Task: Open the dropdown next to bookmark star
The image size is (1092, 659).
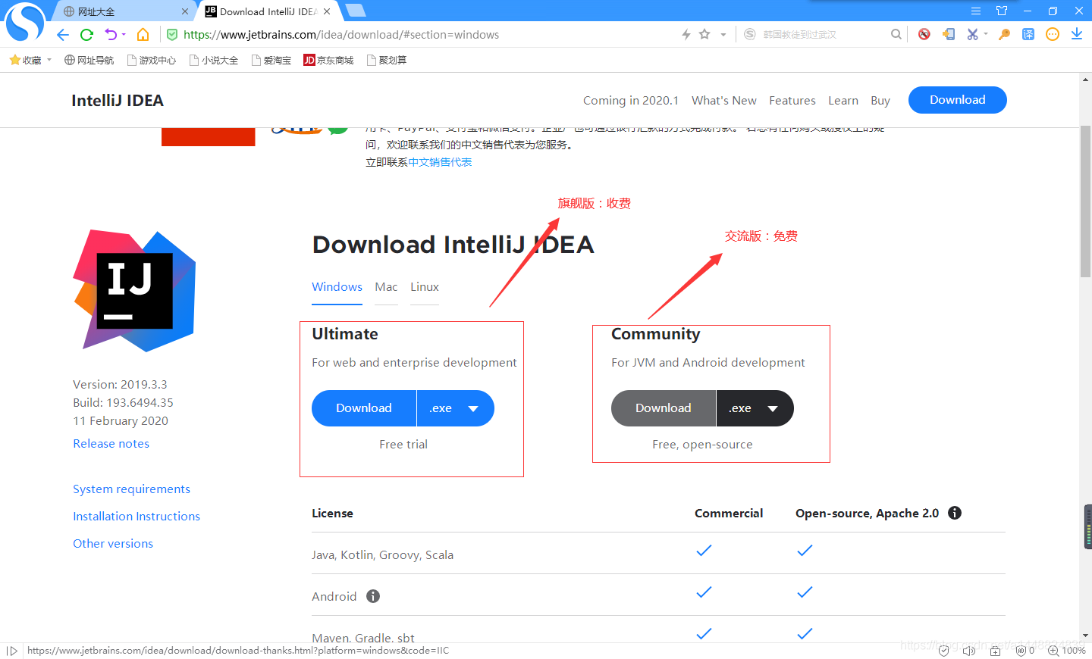Action: pos(723,35)
